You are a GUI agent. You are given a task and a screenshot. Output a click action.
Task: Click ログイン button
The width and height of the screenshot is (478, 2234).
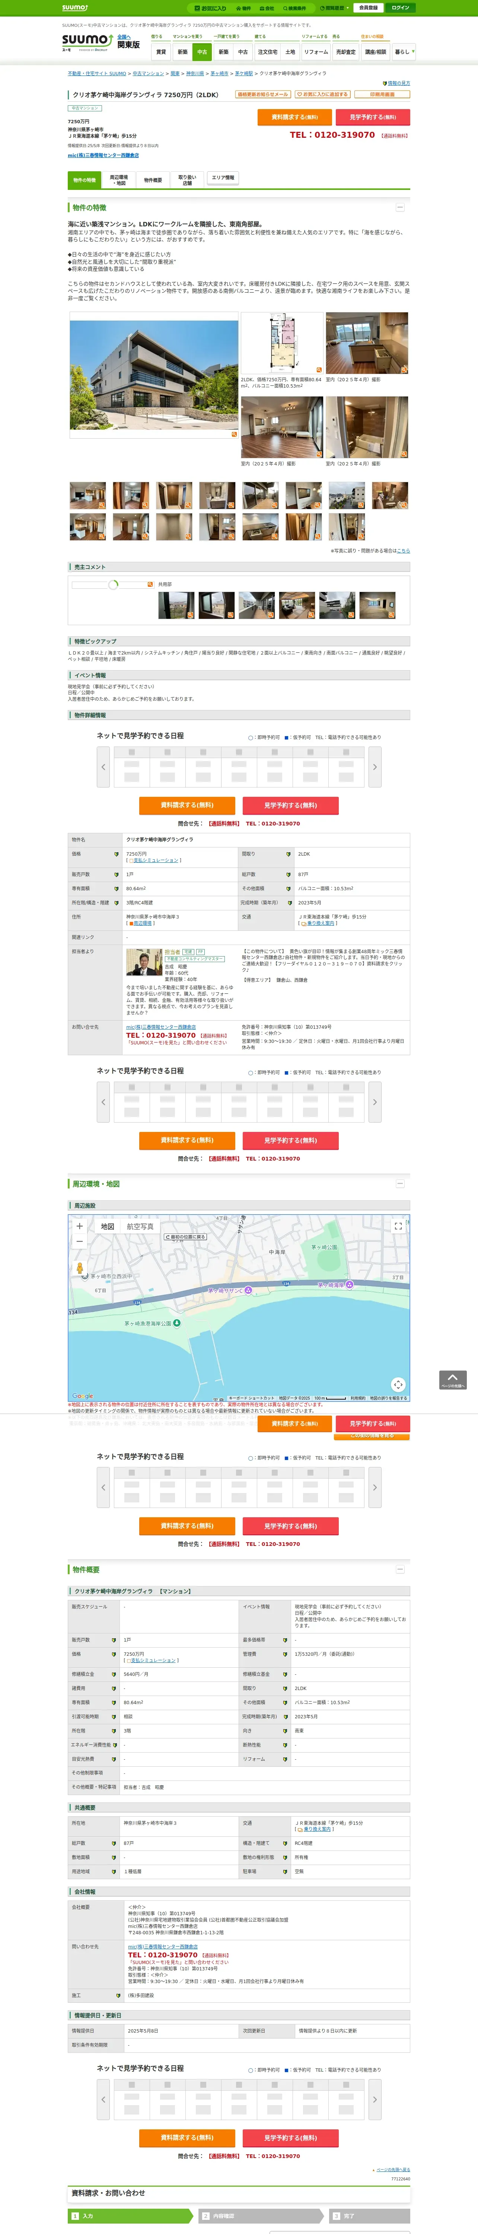coord(400,8)
